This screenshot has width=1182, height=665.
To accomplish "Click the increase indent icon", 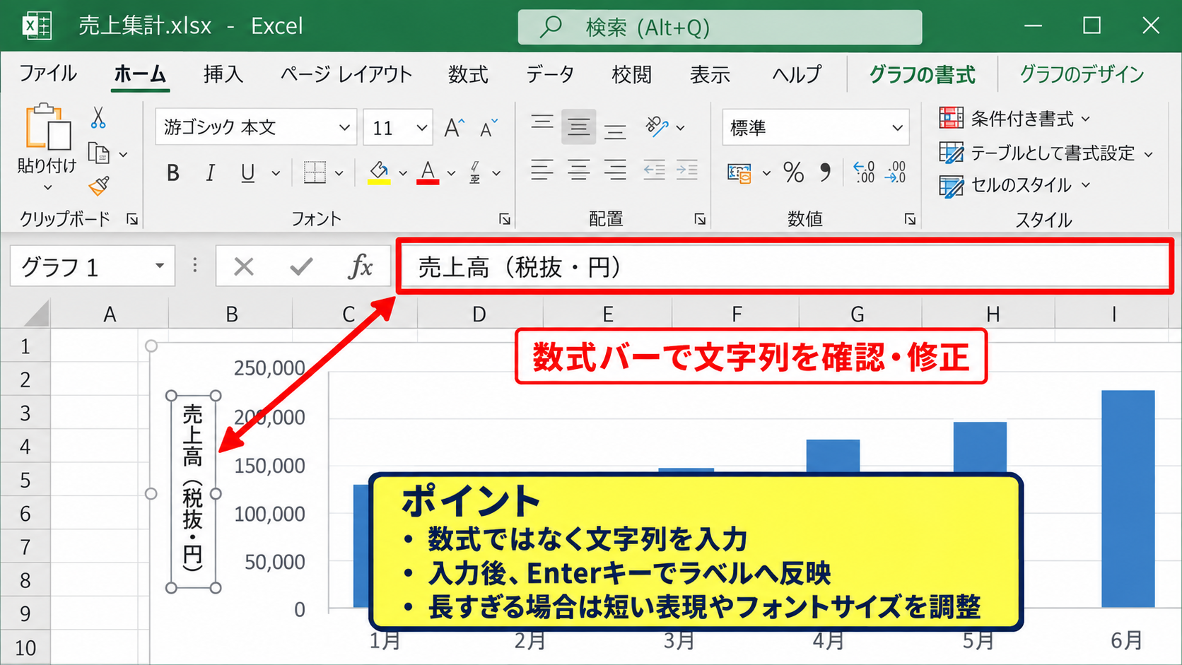I will point(686,170).
